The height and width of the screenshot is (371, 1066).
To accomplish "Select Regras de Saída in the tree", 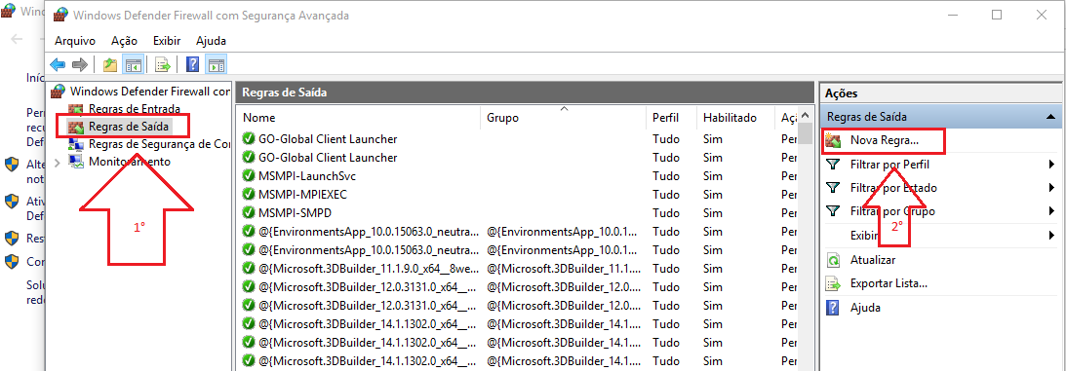I will [128, 127].
